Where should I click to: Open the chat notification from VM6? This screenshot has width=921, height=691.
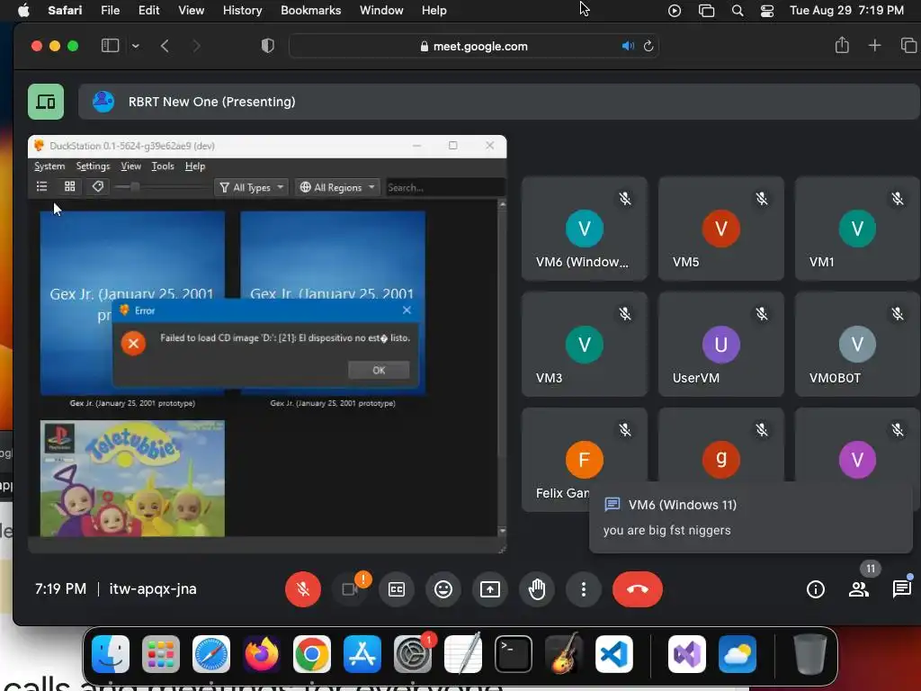[x=751, y=517]
